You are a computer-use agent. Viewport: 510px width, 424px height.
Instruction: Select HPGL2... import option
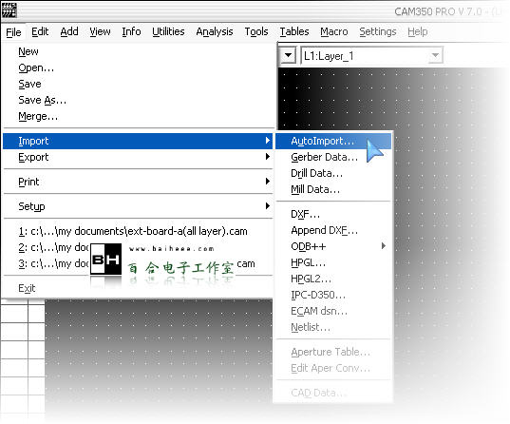tap(333, 279)
